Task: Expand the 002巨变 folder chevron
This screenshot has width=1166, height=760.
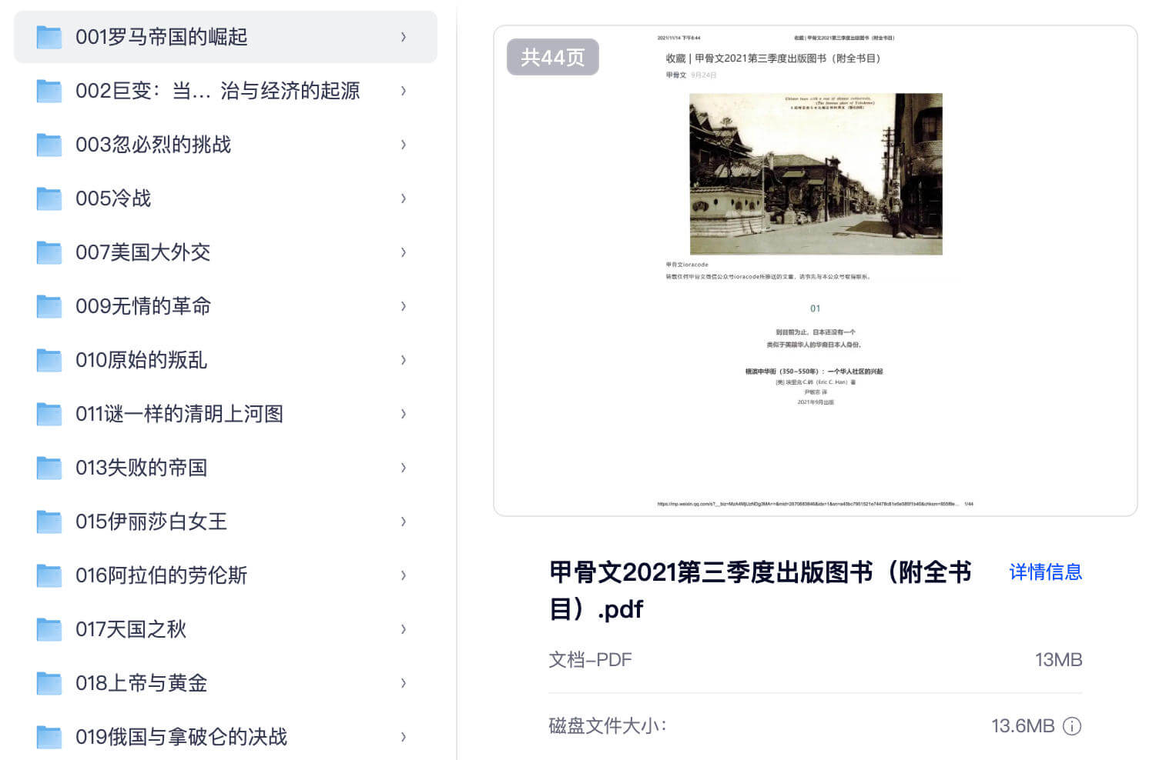Action: [404, 91]
